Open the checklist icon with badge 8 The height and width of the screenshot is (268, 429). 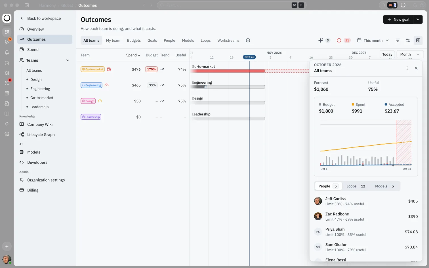(x=7, y=83)
